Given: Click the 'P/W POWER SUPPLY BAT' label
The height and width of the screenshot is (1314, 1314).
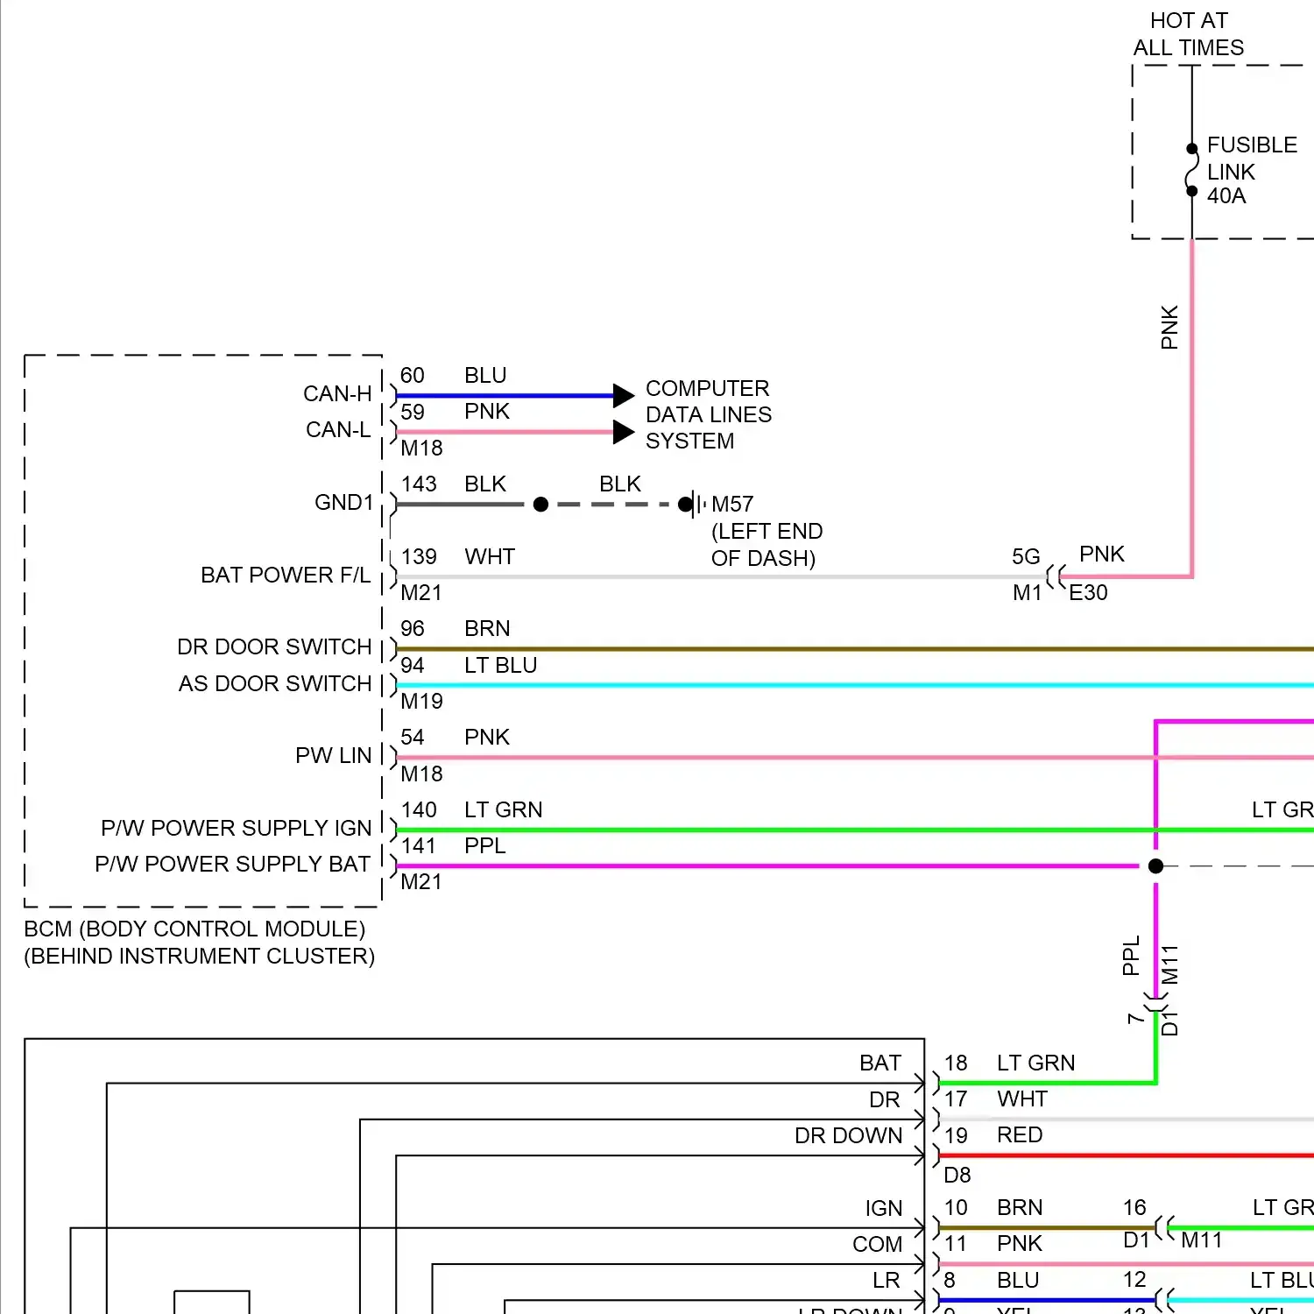Looking at the screenshot, I should [x=233, y=865].
